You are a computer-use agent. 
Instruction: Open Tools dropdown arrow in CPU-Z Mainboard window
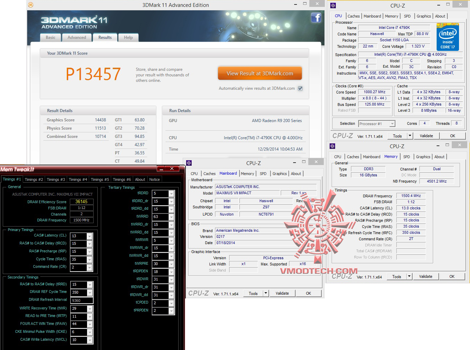click(x=266, y=293)
